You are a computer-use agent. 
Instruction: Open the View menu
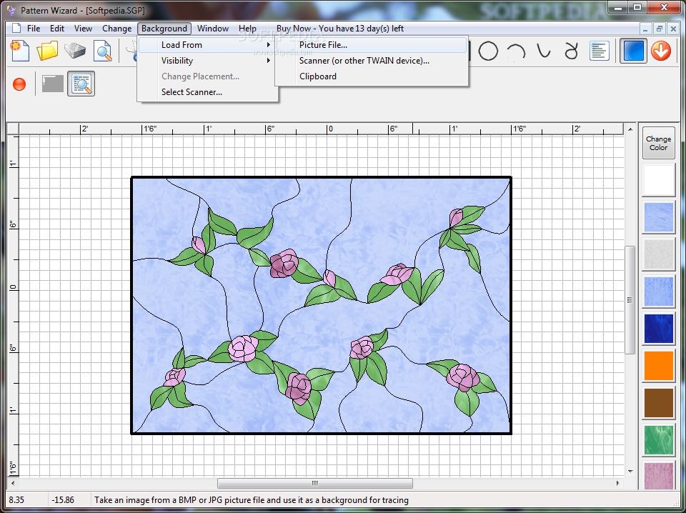click(x=83, y=29)
